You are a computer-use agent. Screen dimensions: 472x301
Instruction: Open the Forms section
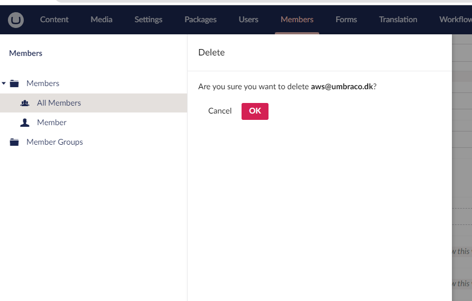346,20
